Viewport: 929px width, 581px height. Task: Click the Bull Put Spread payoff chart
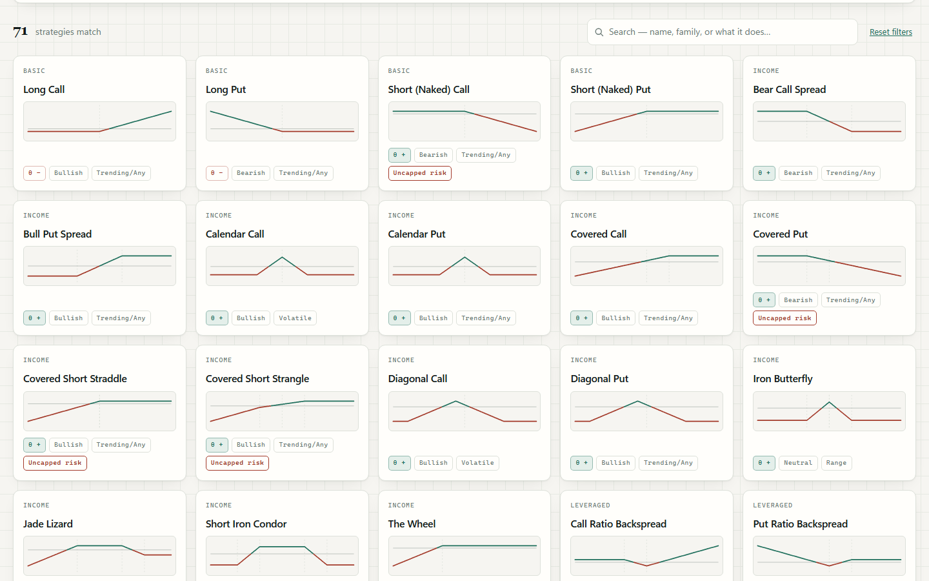99,266
